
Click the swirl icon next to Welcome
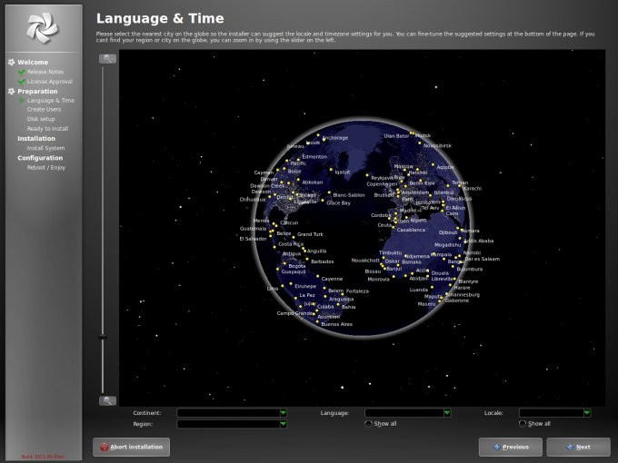click(12, 63)
